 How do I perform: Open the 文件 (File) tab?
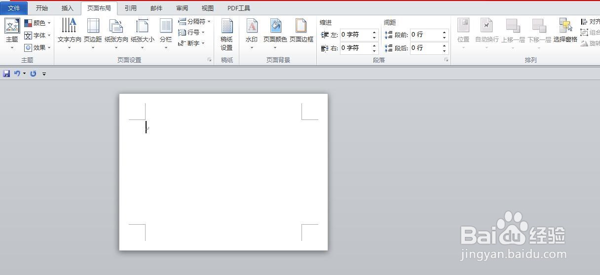14,8
